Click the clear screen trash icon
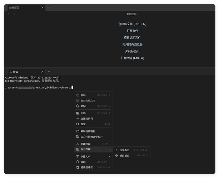Viewport: 219px width, 178px height. 78,162
